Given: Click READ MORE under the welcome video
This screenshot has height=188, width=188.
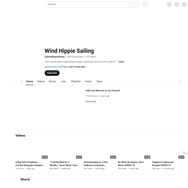Looking at the screenshot, I should tap(91, 102).
